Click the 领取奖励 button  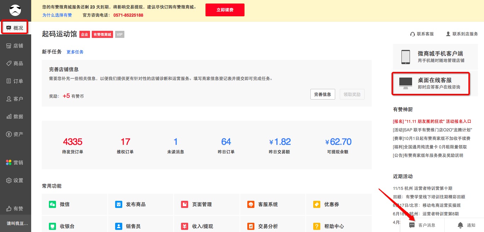(x=352, y=94)
